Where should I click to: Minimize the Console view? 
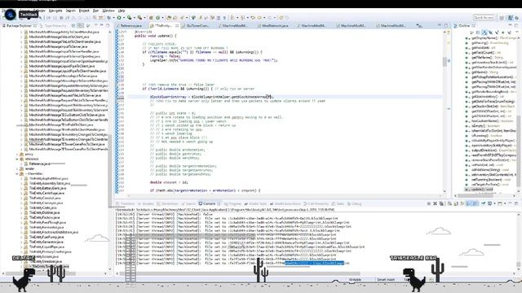click(x=510, y=203)
